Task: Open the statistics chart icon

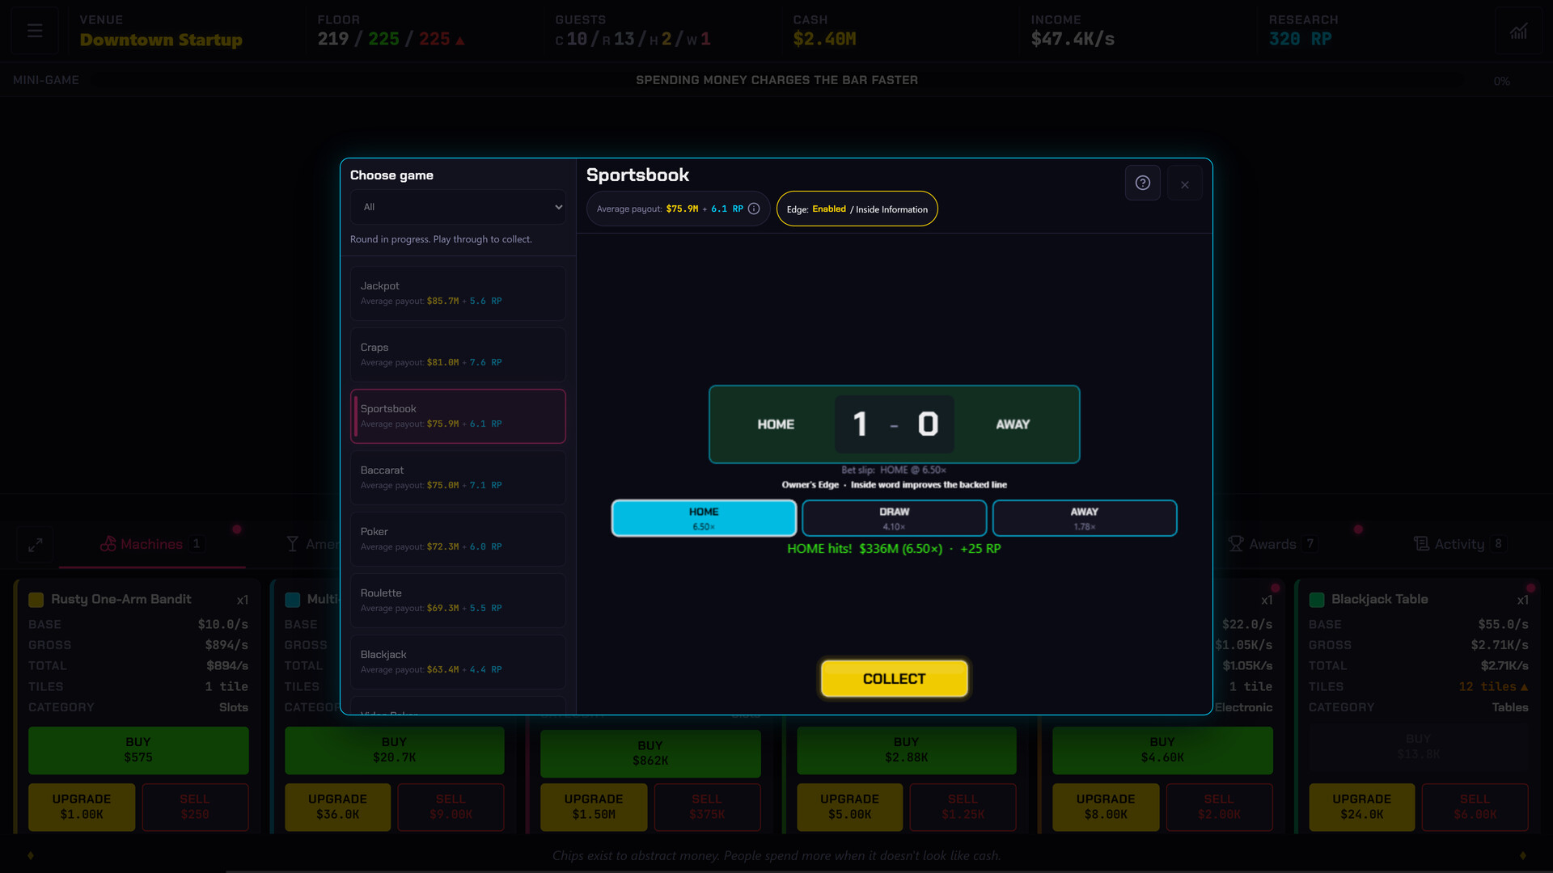Action: 1518,31
